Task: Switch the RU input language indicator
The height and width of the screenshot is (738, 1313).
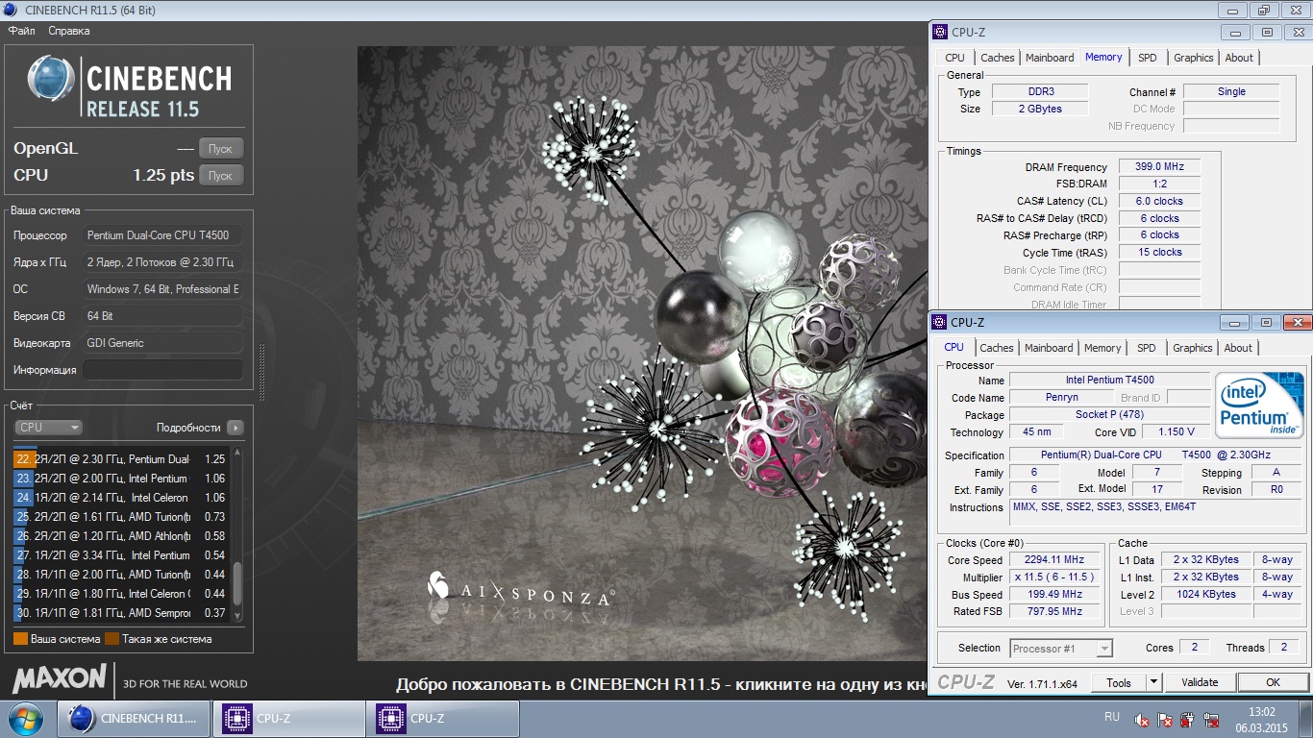Action: click(x=1112, y=717)
